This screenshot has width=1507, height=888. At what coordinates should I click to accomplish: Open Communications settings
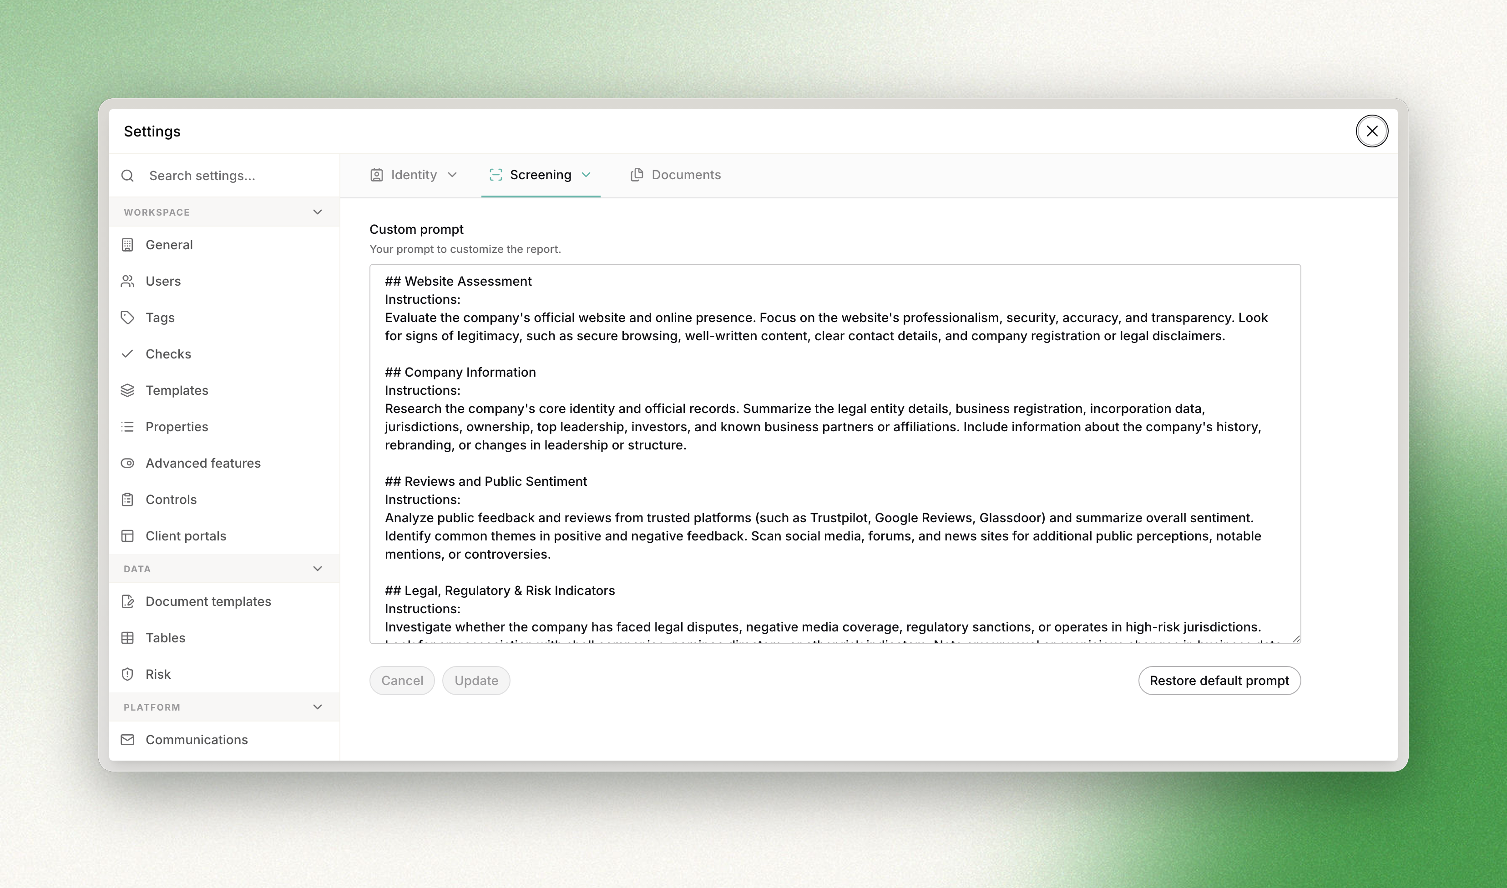[224, 740]
